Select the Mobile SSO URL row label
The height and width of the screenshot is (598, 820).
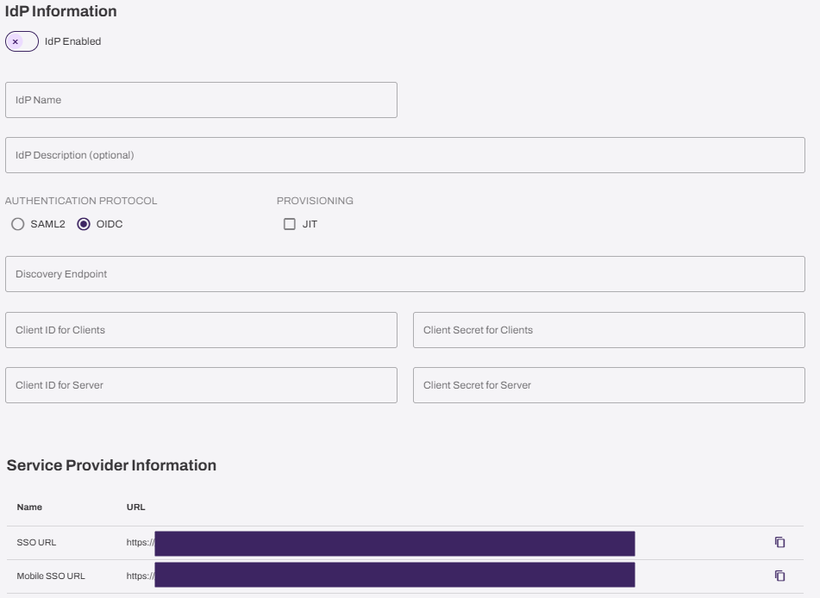tap(51, 576)
